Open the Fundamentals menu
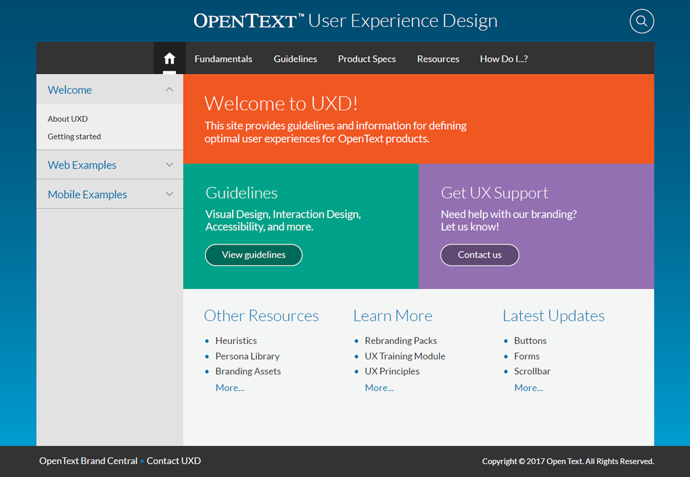The image size is (690, 477). (x=223, y=59)
